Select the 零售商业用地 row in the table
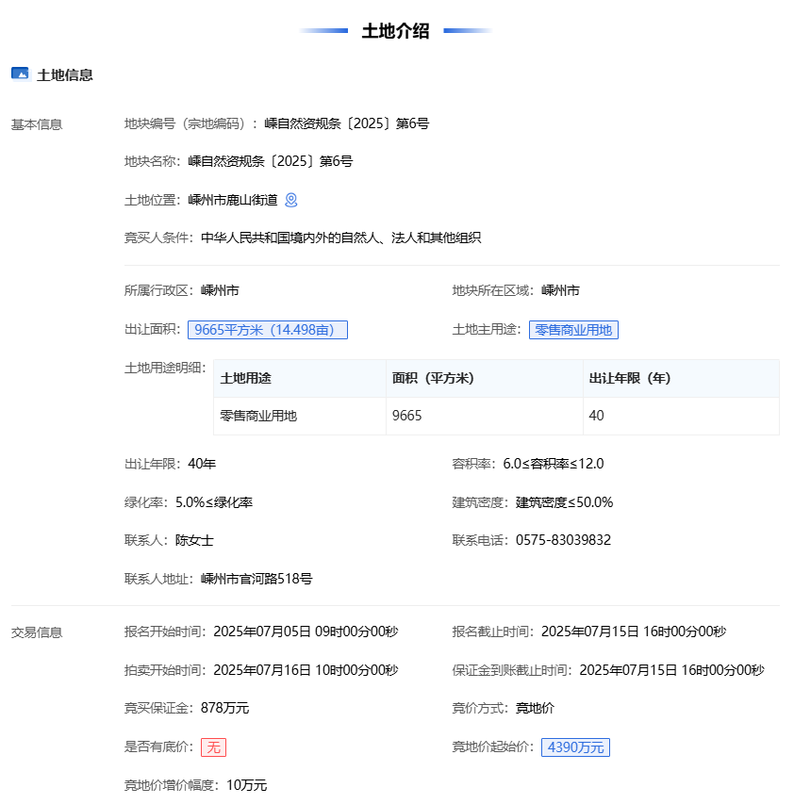This screenshot has width=794, height=804. click(257, 416)
